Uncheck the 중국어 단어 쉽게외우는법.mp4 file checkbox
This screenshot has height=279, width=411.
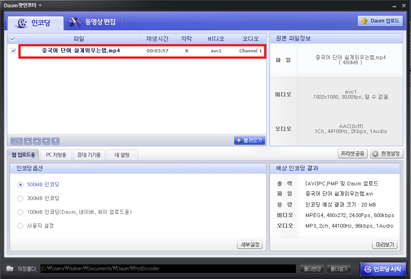click(x=13, y=50)
